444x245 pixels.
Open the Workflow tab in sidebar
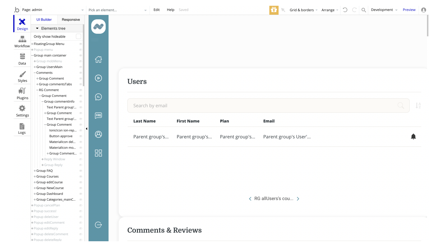click(22, 42)
